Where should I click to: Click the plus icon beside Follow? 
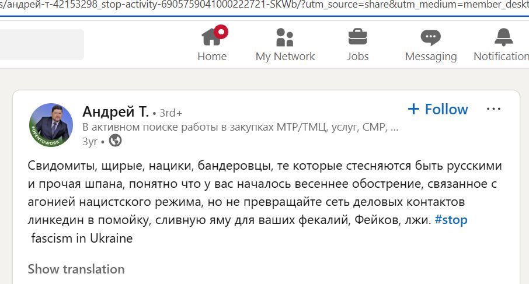pyautogui.click(x=413, y=109)
